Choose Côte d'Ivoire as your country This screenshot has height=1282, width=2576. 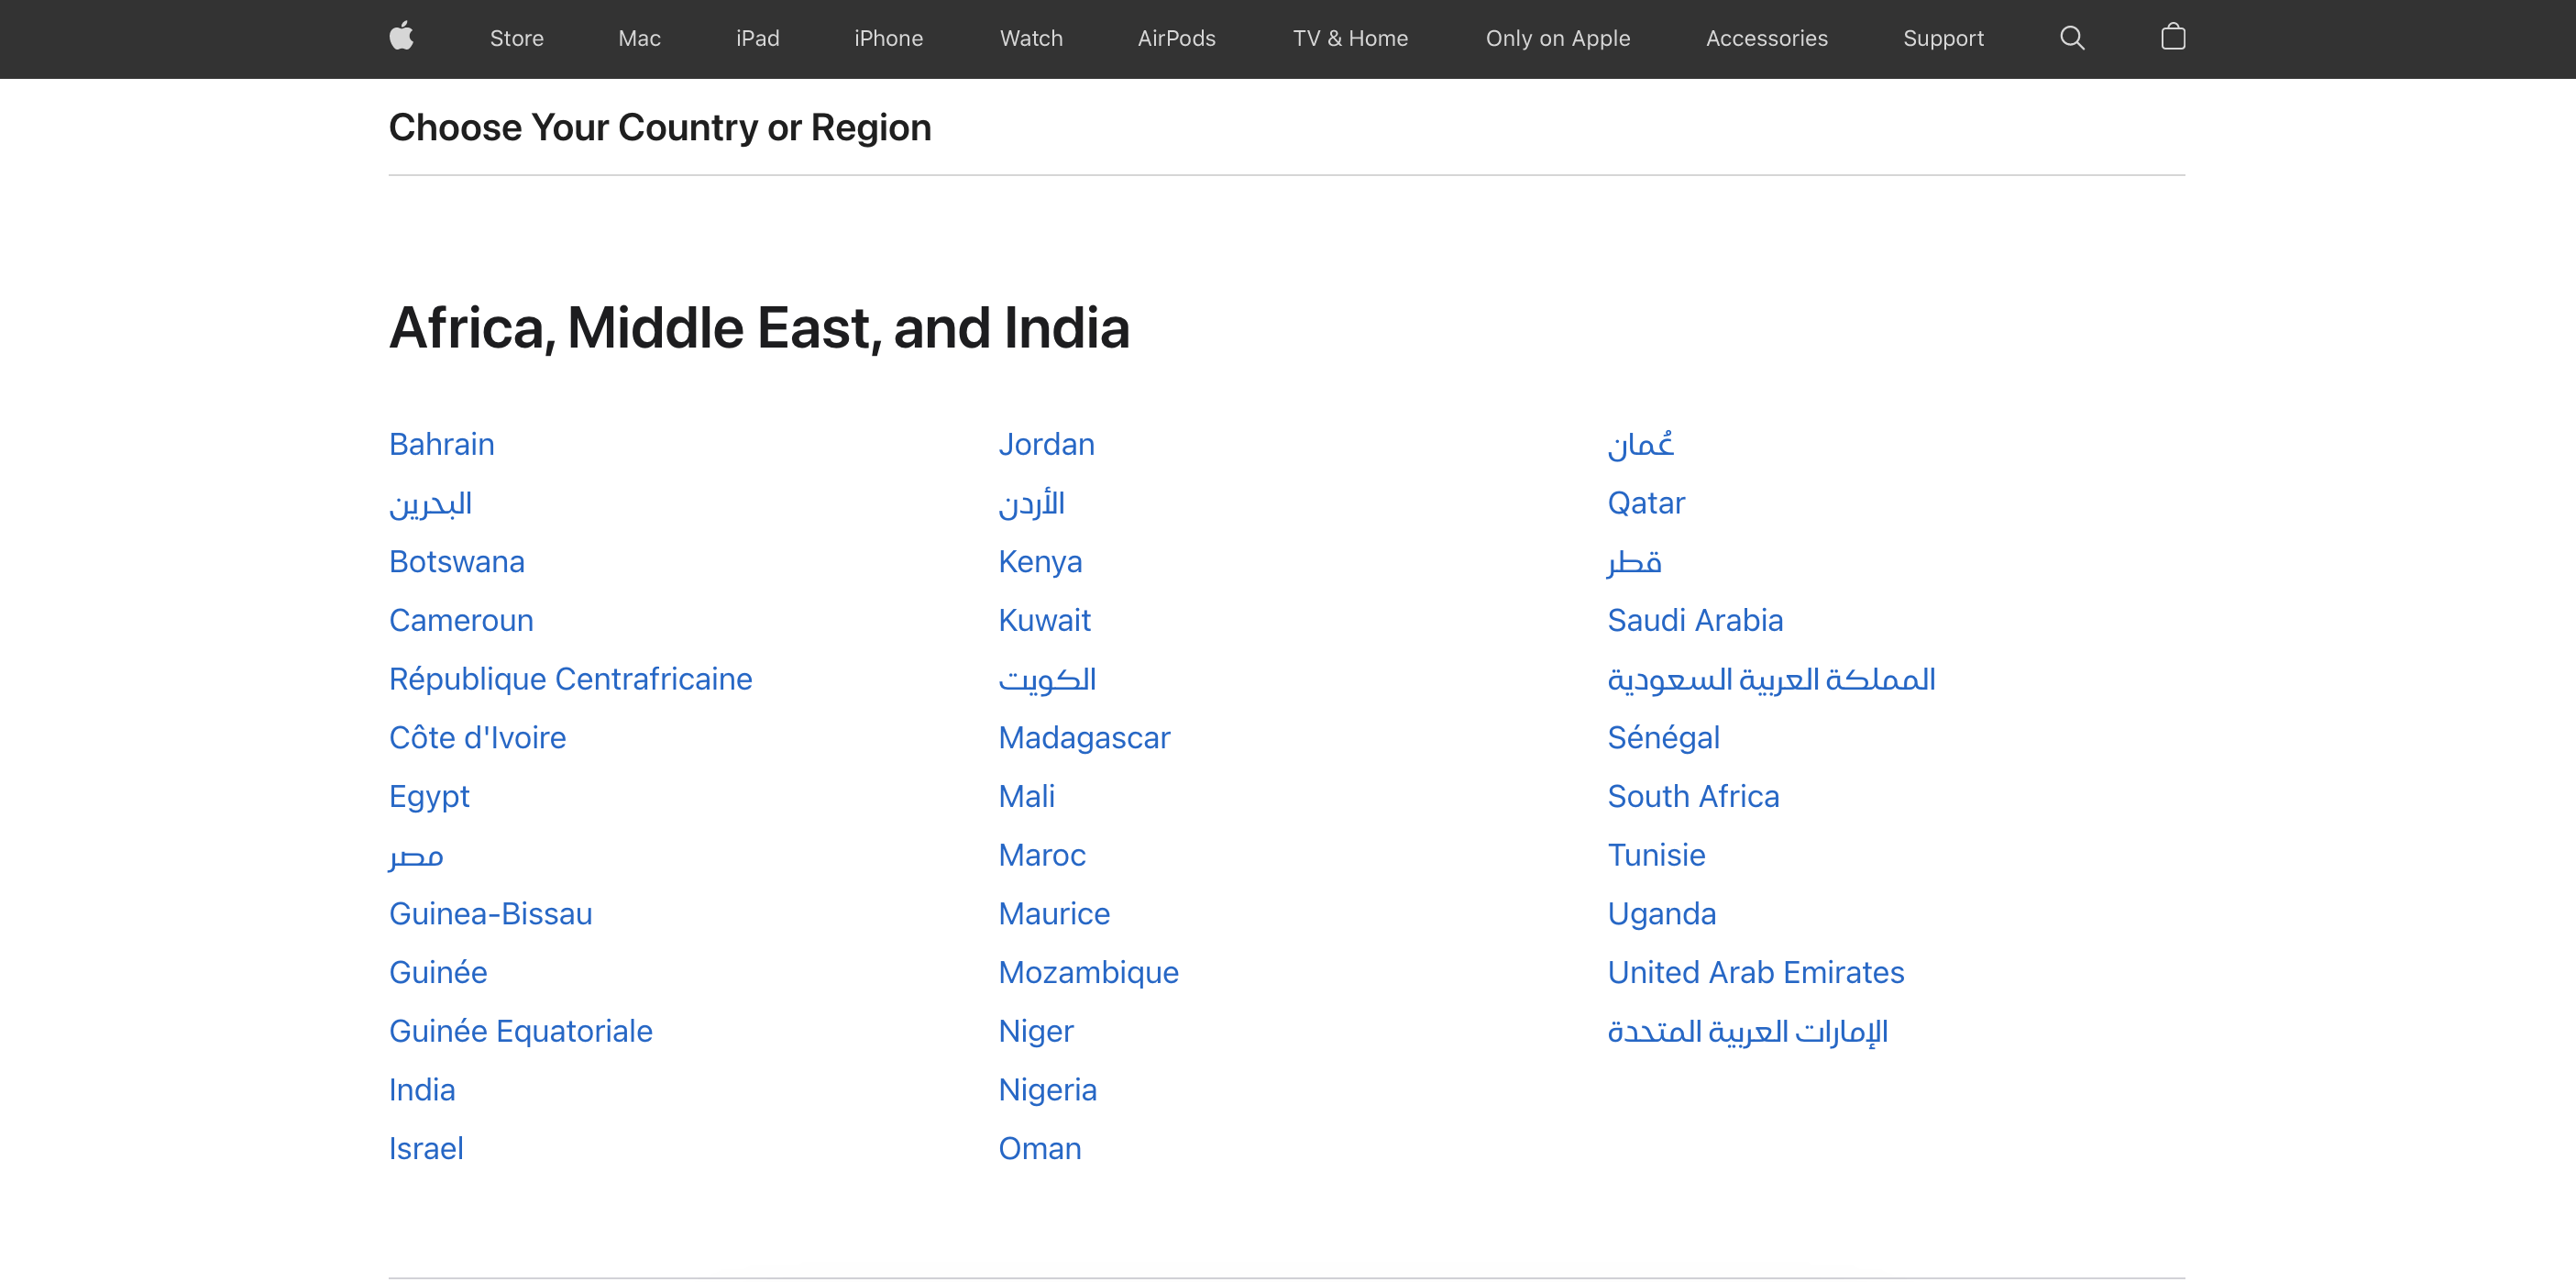[477, 737]
